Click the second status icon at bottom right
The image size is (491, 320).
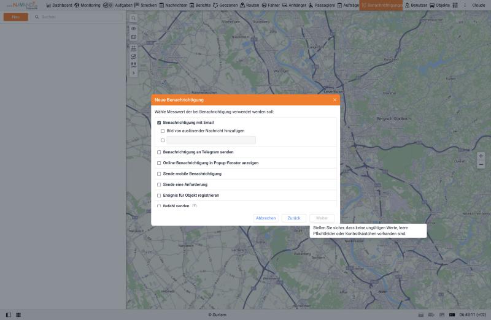431,315
